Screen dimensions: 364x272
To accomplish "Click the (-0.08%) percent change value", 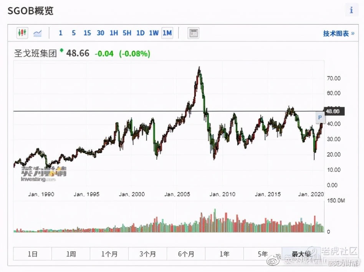I will tap(135, 54).
